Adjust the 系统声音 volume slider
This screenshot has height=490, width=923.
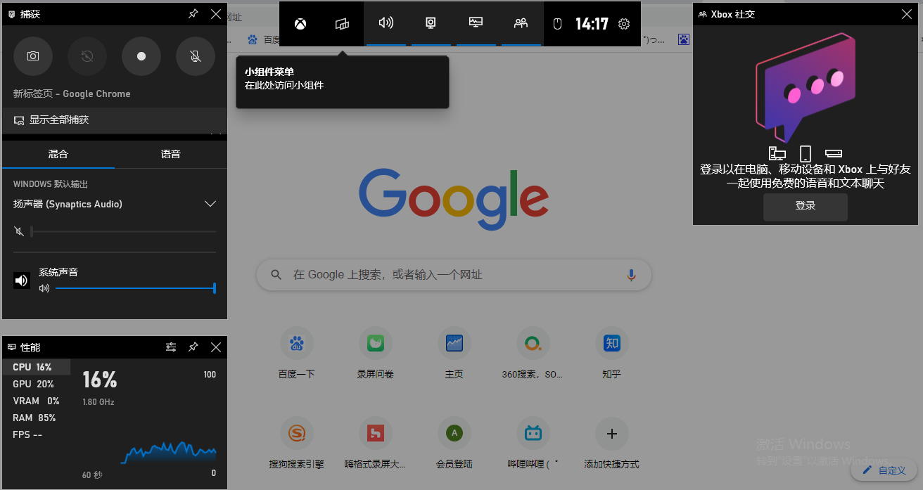point(136,288)
